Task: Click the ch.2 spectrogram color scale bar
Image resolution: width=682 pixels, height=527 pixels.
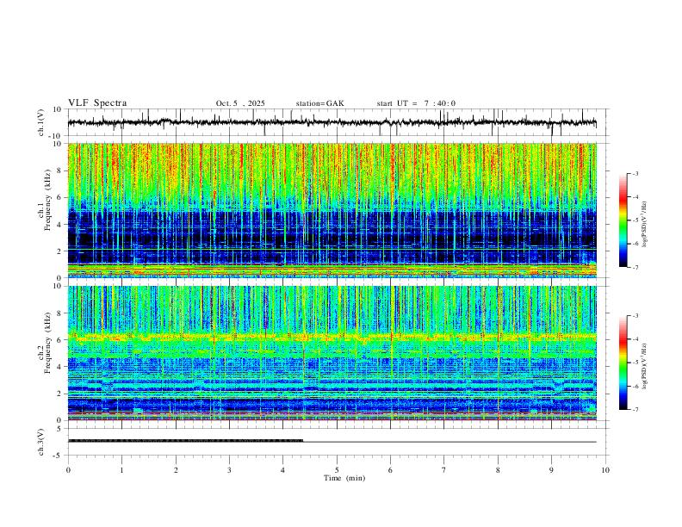Action: (x=623, y=363)
